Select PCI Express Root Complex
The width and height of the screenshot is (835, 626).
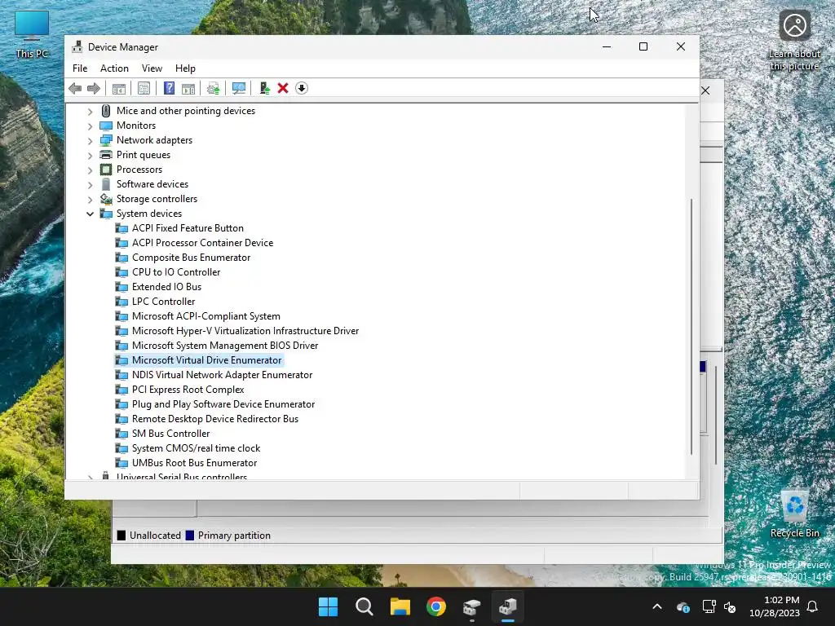click(188, 390)
